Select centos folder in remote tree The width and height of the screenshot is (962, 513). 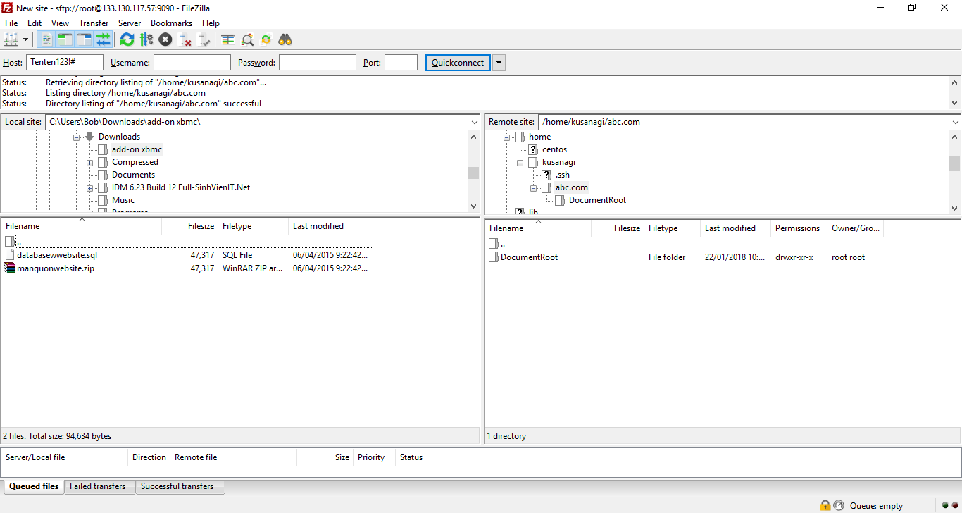pyautogui.click(x=554, y=149)
